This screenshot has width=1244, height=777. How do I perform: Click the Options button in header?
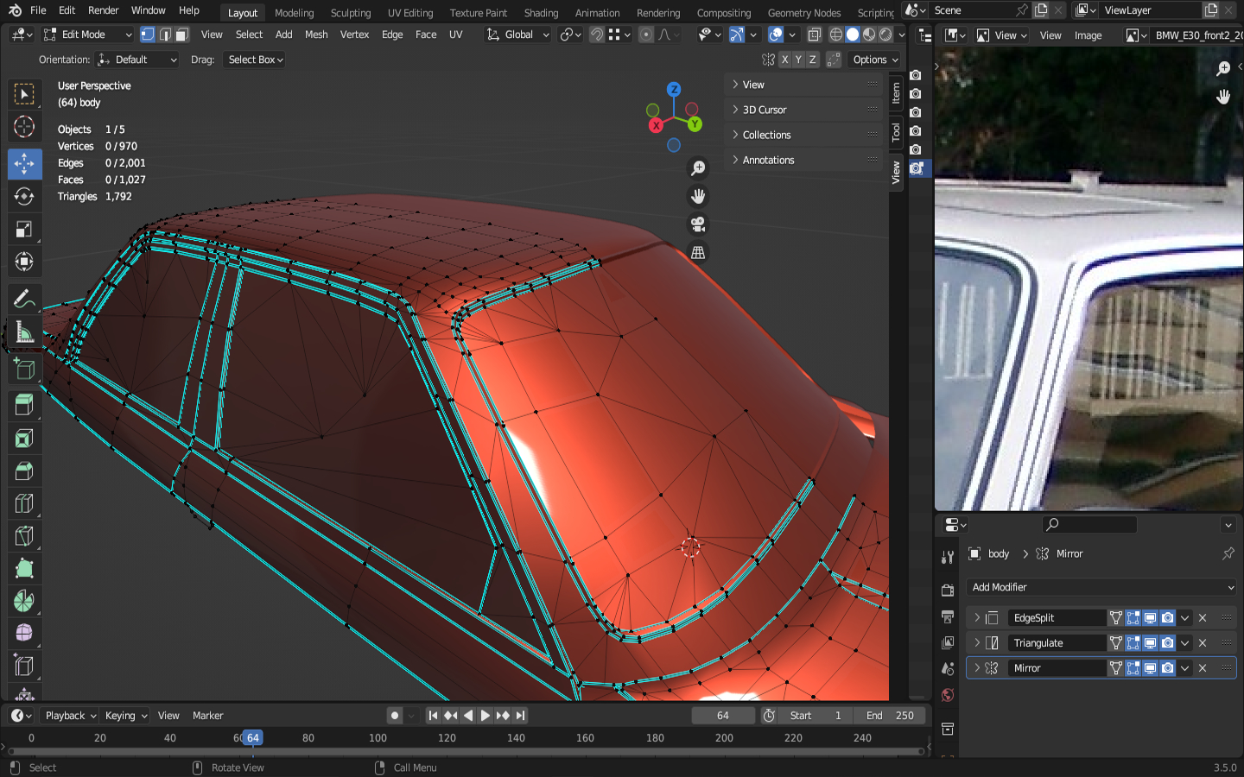coord(874,60)
